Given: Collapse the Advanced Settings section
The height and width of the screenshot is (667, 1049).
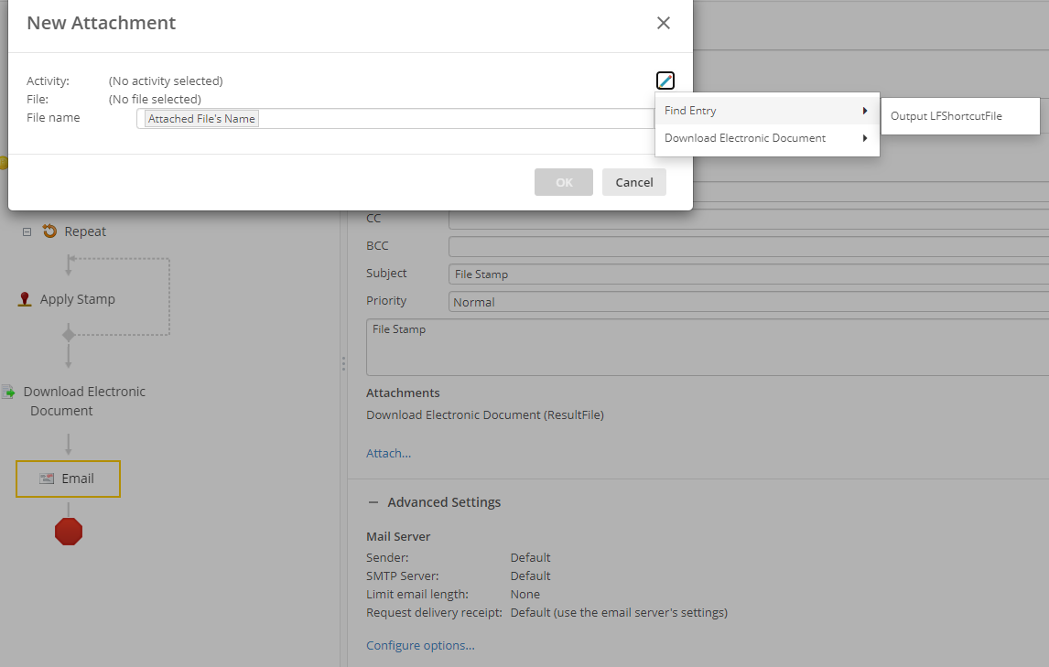Looking at the screenshot, I should pos(373,502).
